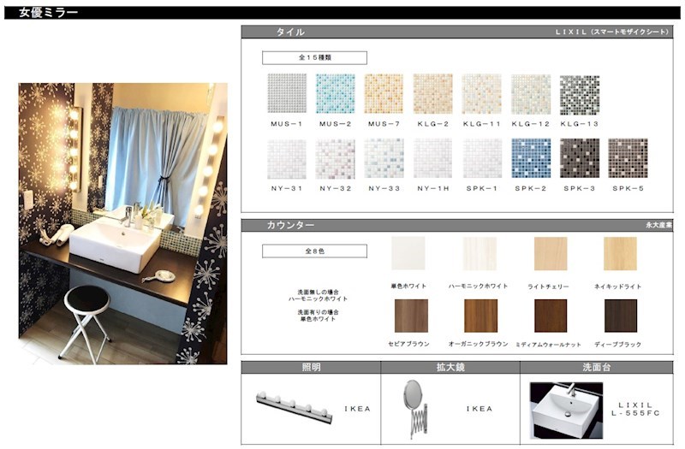Click the 全8色 label box
The image size is (685, 449).
click(314, 251)
